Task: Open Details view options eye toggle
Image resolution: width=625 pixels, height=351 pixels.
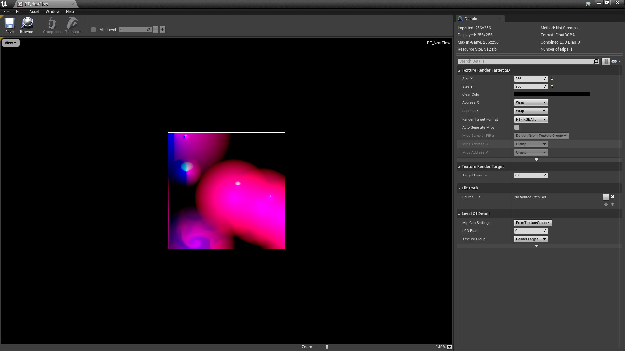Action: (x=616, y=61)
